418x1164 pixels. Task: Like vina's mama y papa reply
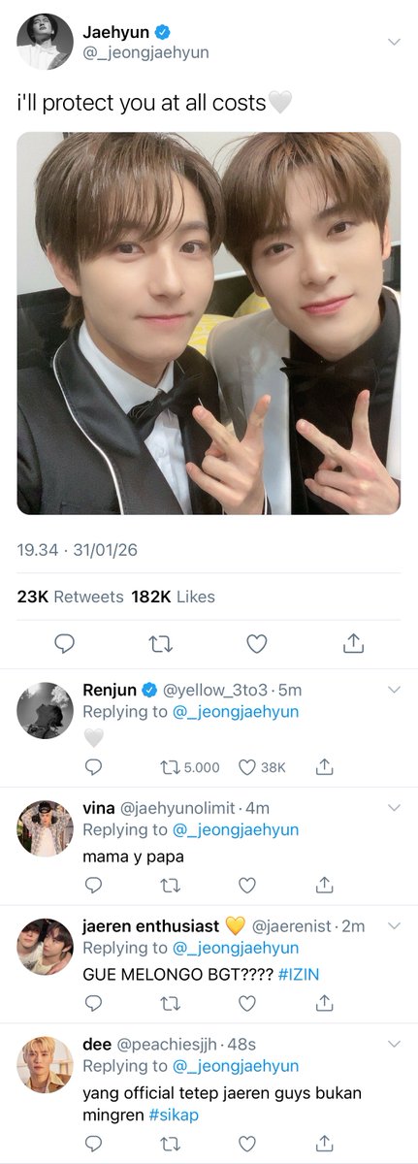click(247, 885)
